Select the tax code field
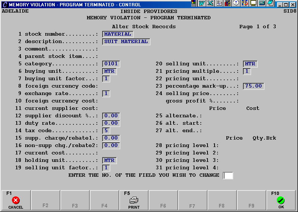 point(106,131)
